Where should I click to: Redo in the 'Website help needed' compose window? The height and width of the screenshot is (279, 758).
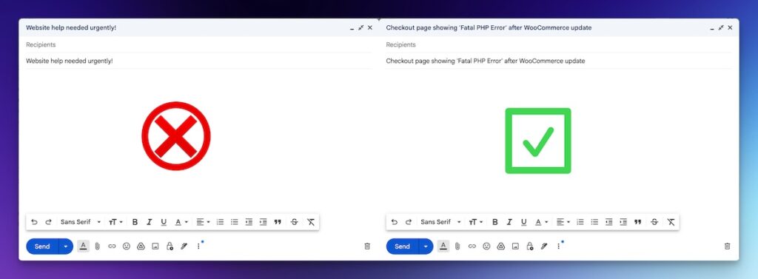48,222
